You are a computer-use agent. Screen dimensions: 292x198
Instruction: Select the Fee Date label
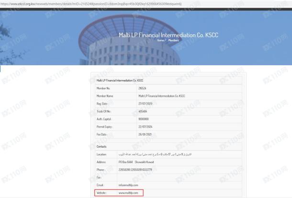[101, 134]
